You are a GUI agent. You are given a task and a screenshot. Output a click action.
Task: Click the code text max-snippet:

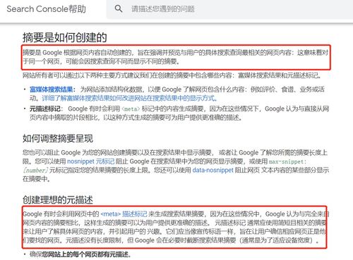287,161
